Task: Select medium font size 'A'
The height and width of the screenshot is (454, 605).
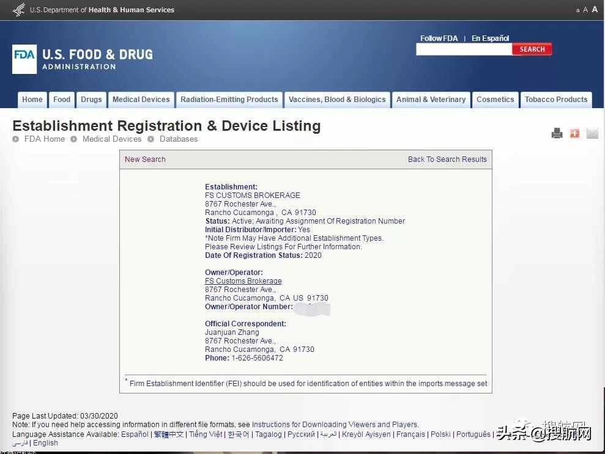Action: 585,10
